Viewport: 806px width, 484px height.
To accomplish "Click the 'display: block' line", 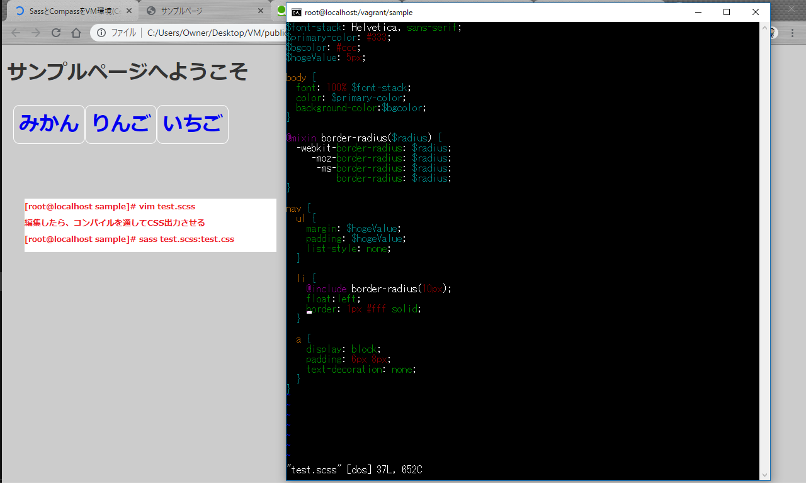I will (344, 349).
